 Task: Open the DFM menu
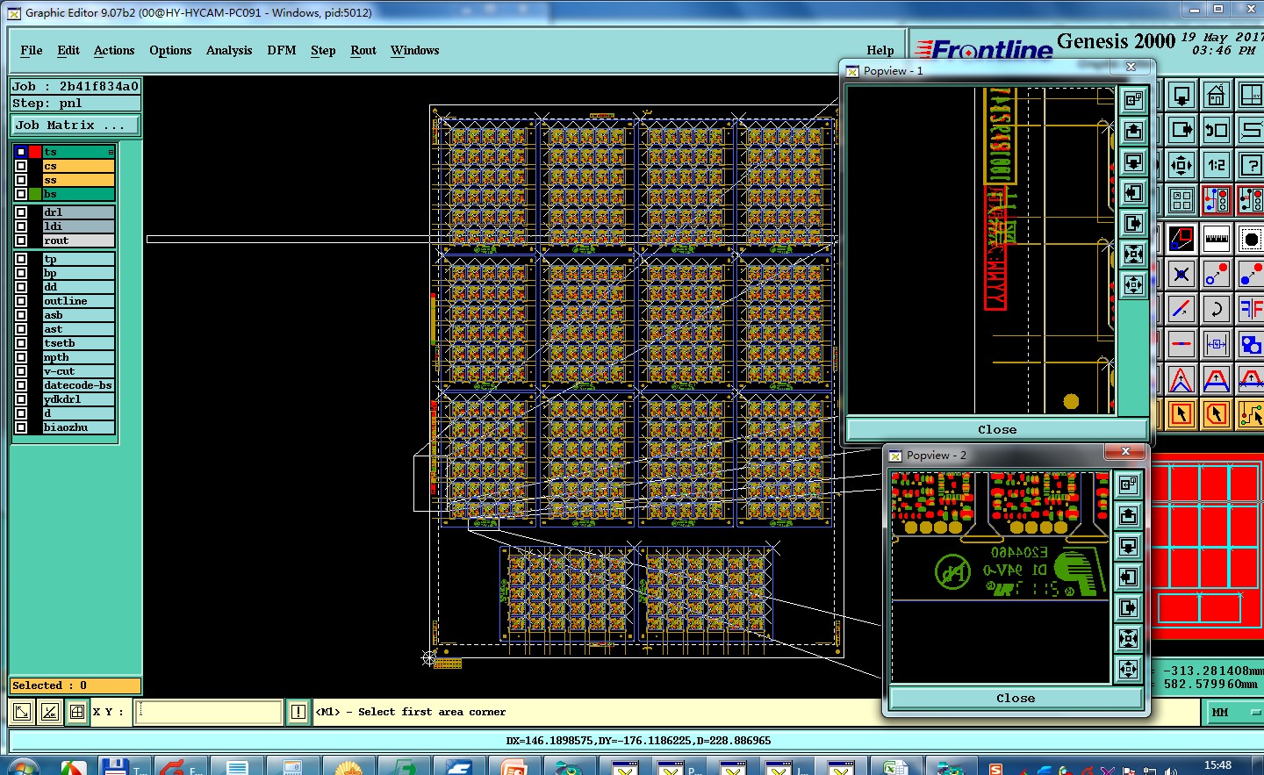click(x=282, y=50)
